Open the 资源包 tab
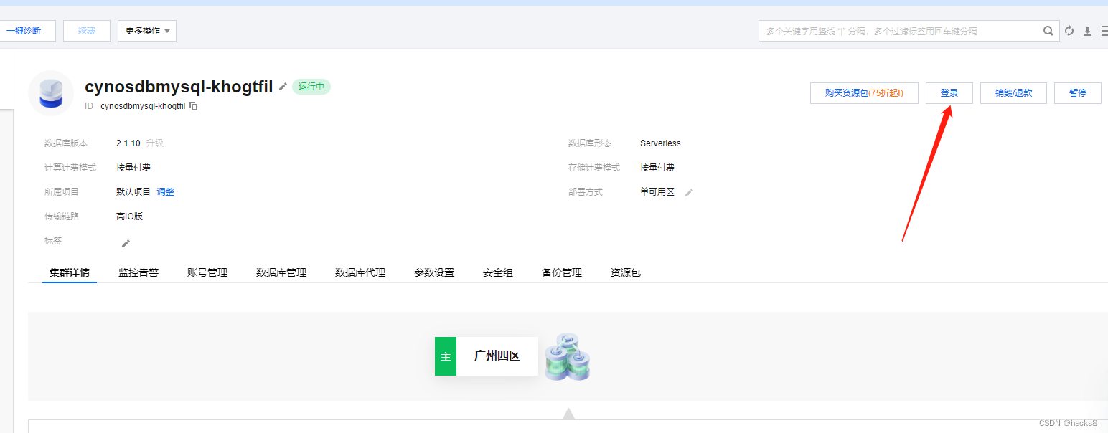Screen dimensions: 1108x433 pos(626,272)
